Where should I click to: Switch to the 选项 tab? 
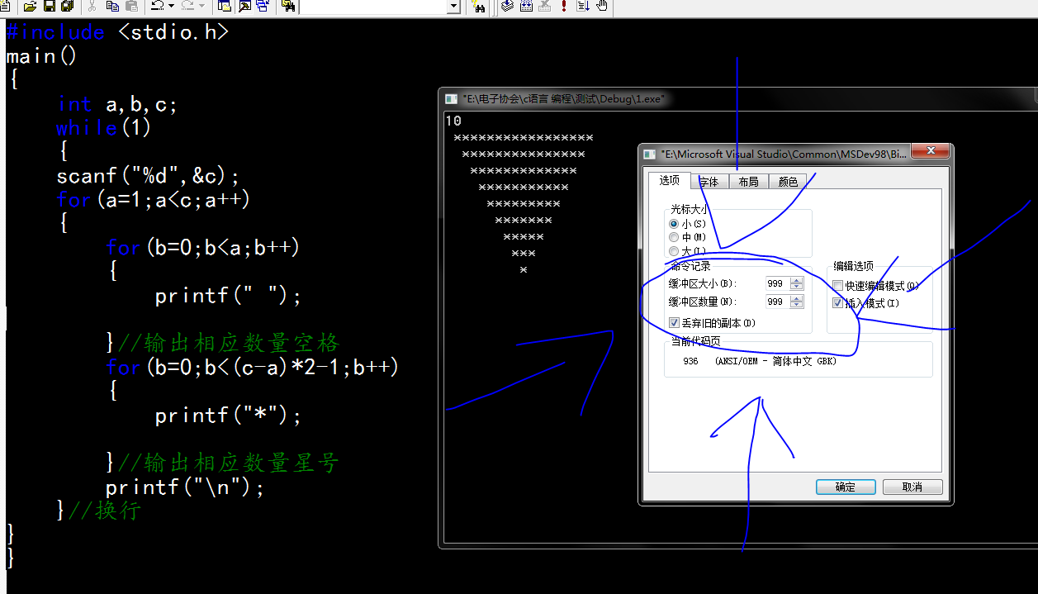tap(670, 180)
